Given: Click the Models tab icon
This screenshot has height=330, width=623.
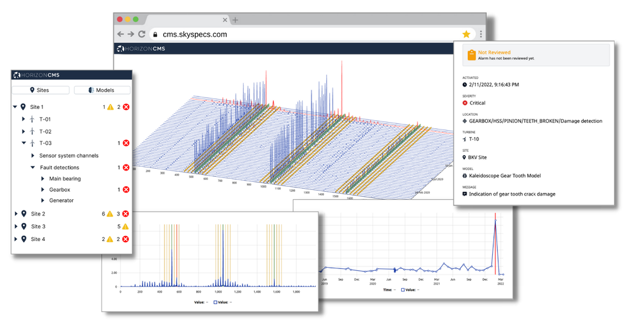Looking at the screenshot, I should pyautogui.click(x=91, y=90).
